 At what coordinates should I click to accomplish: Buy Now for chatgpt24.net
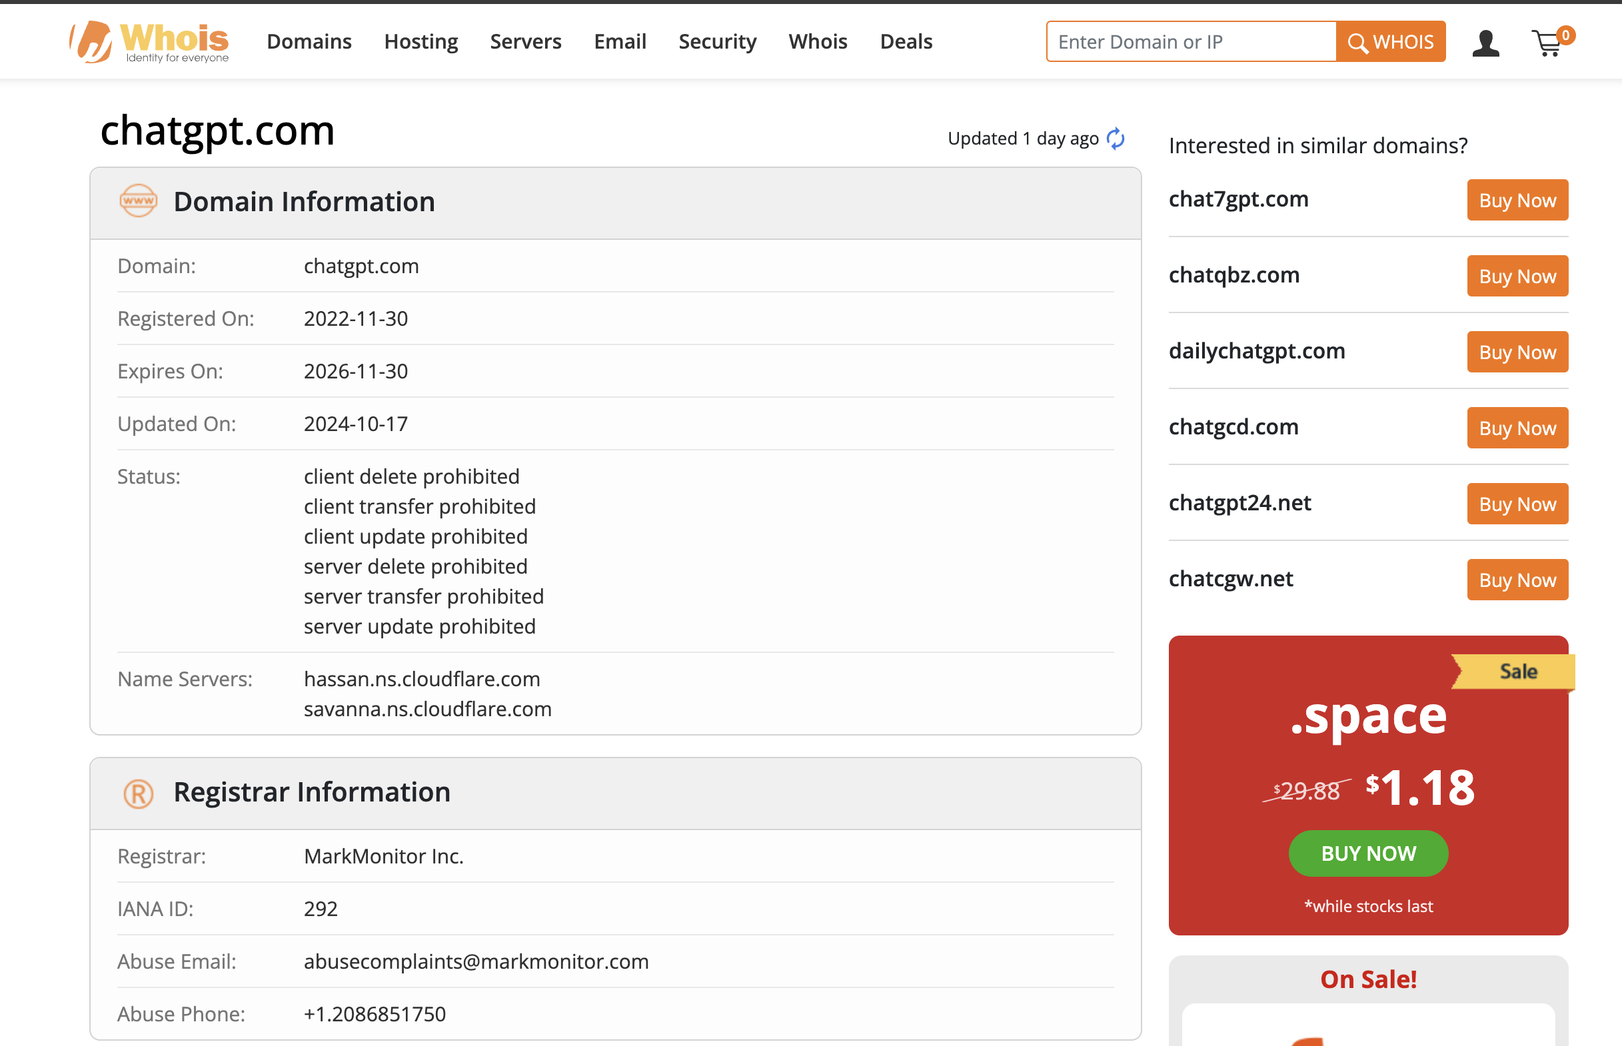[1517, 504]
